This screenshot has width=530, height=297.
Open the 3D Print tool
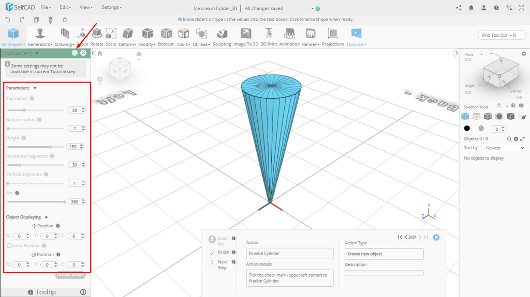click(269, 37)
